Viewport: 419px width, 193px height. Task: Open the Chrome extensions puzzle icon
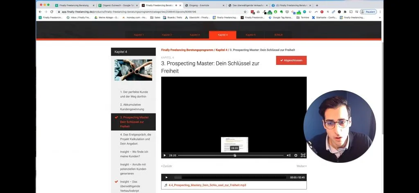345,12
